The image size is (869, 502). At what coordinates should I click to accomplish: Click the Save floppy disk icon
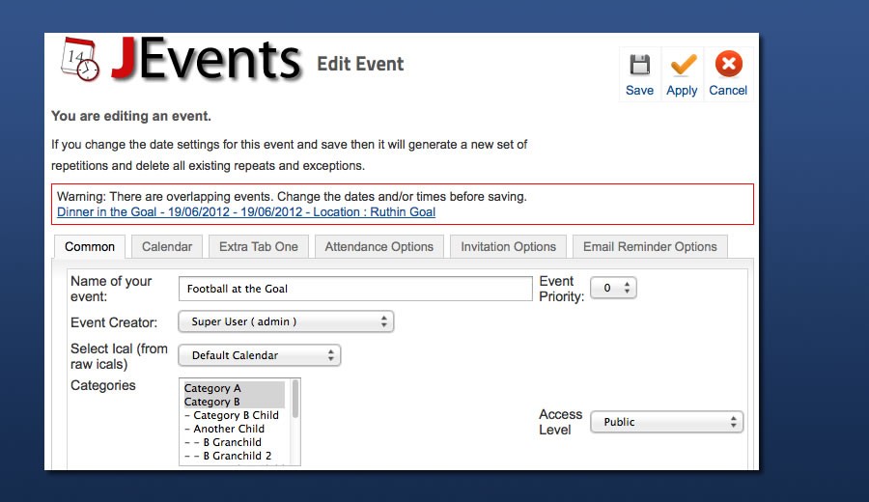point(639,67)
